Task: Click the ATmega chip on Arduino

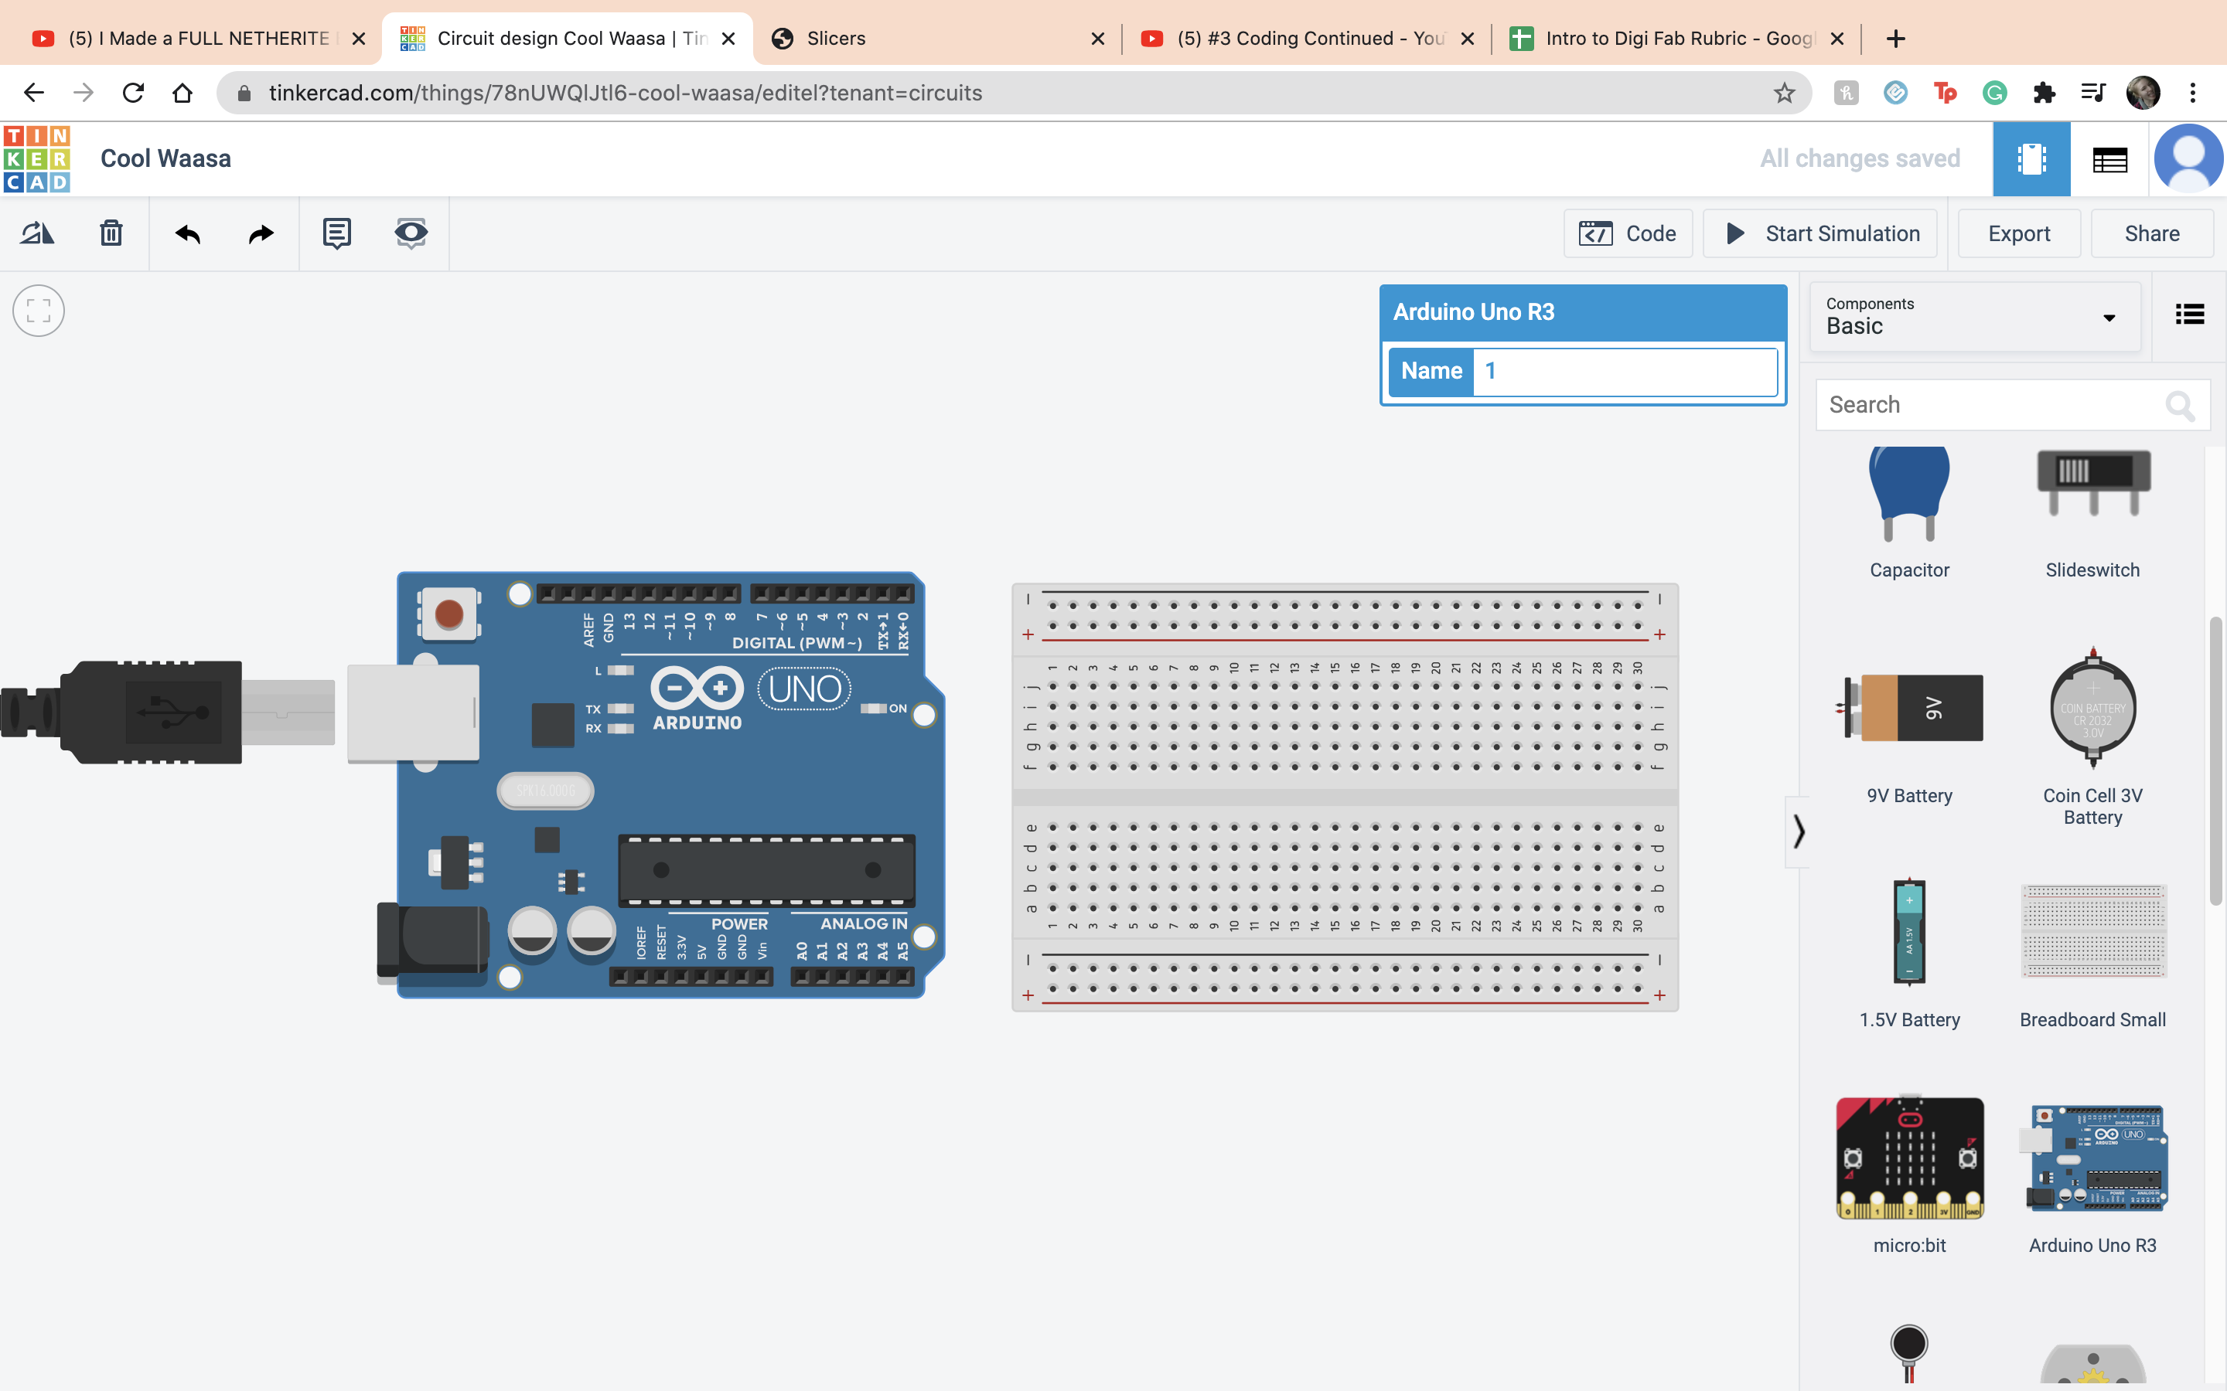Action: 766,869
